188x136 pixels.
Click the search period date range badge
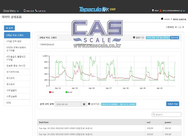119,104
